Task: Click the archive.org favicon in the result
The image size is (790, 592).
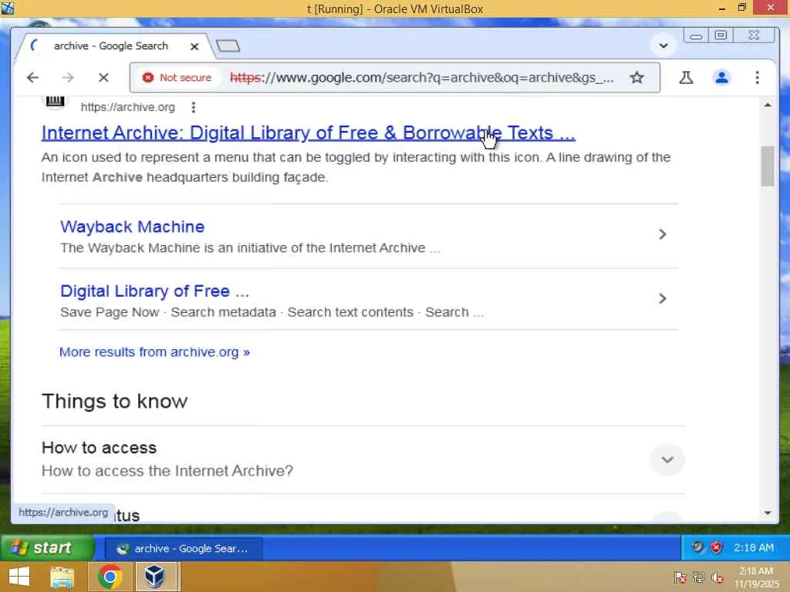Action: pyautogui.click(x=55, y=101)
